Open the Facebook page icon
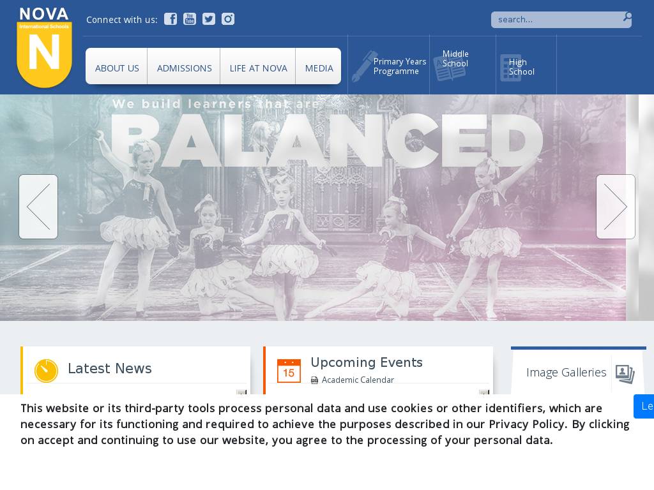Image resolution: width=654 pixels, height=490 pixels. click(171, 19)
